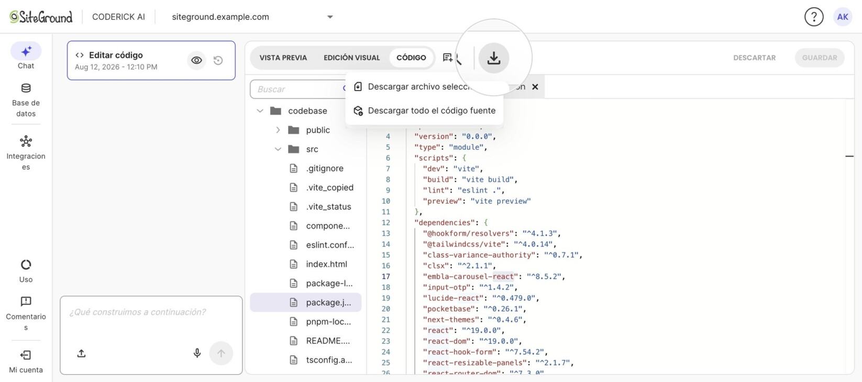Collapse the src folder chevron
Screen dimensions: 862x382
278,149
